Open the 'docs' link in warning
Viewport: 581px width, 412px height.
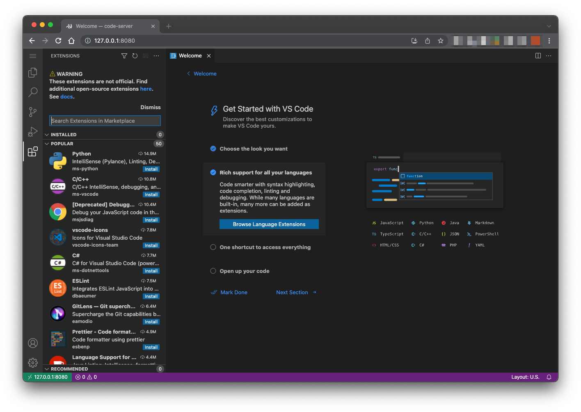point(66,97)
